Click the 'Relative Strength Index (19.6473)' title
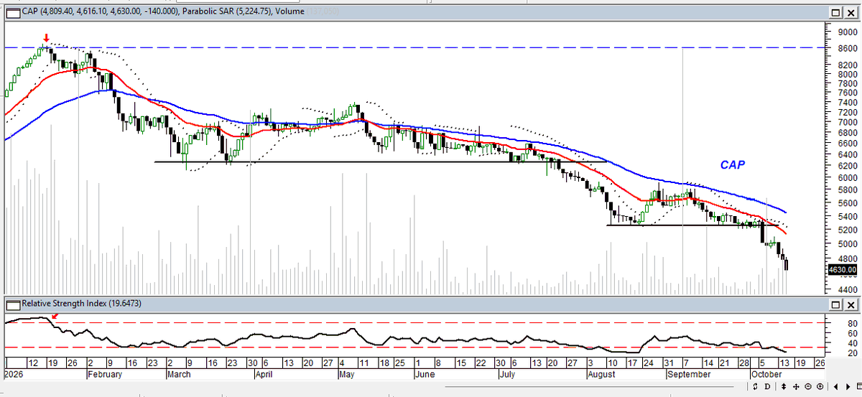The width and height of the screenshot is (862, 397). pos(80,304)
